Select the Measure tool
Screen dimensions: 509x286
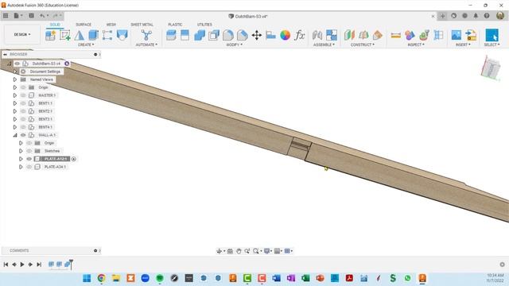tap(395, 35)
